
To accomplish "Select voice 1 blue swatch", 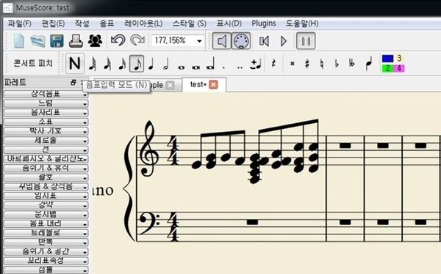I will (x=387, y=59).
